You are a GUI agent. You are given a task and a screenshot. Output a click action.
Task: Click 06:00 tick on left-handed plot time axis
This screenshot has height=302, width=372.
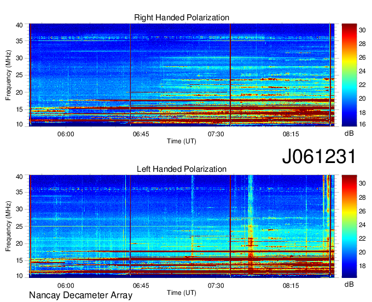(66, 286)
